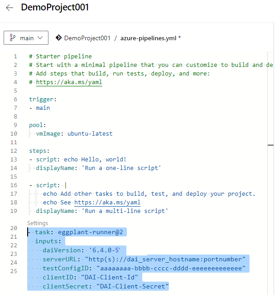279x302 pixels.
Task: Click the 'inputs:' line
Action: click(48, 241)
